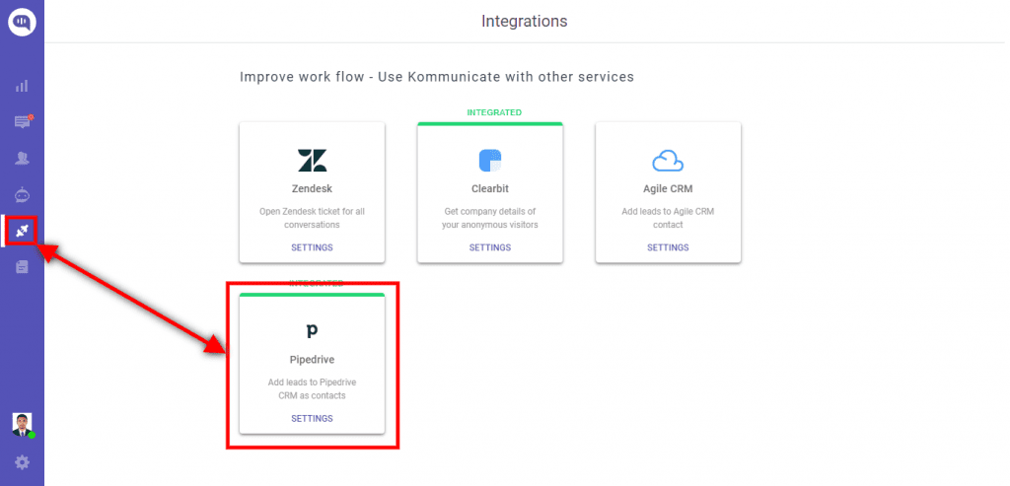The image size is (1010, 486).
Task: Open the analytics dashboard bar-chart icon
Action: click(22, 86)
